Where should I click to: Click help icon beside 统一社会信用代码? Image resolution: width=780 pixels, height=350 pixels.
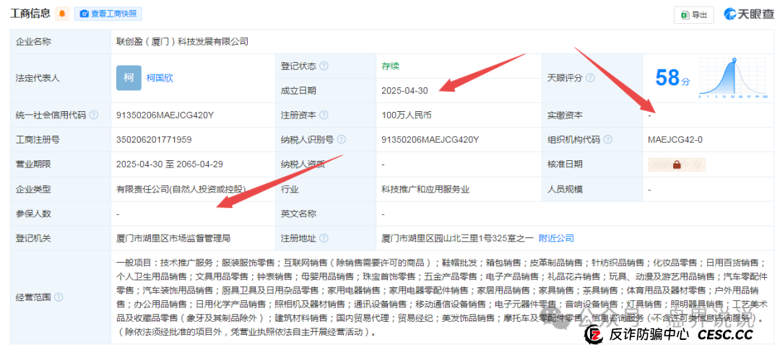(x=94, y=115)
